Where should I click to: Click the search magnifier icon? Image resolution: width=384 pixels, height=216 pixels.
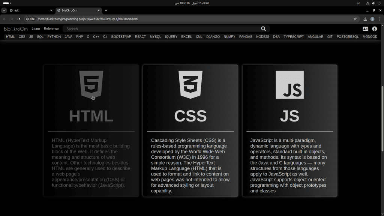[263, 29]
